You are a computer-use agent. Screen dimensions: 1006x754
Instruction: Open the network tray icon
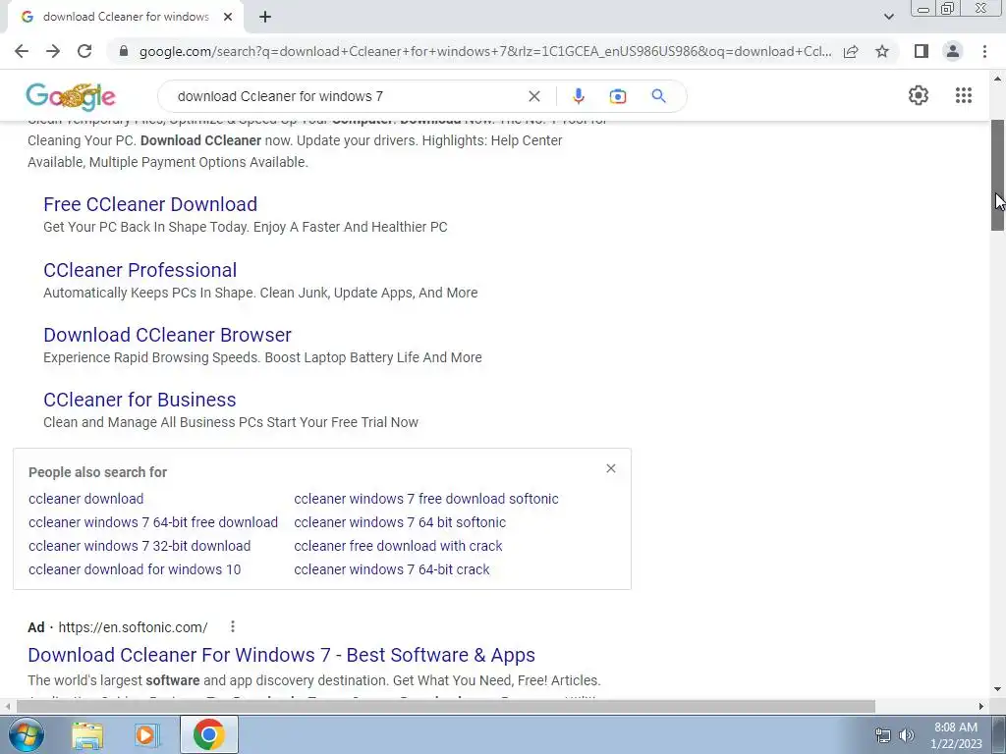pos(883,735)
